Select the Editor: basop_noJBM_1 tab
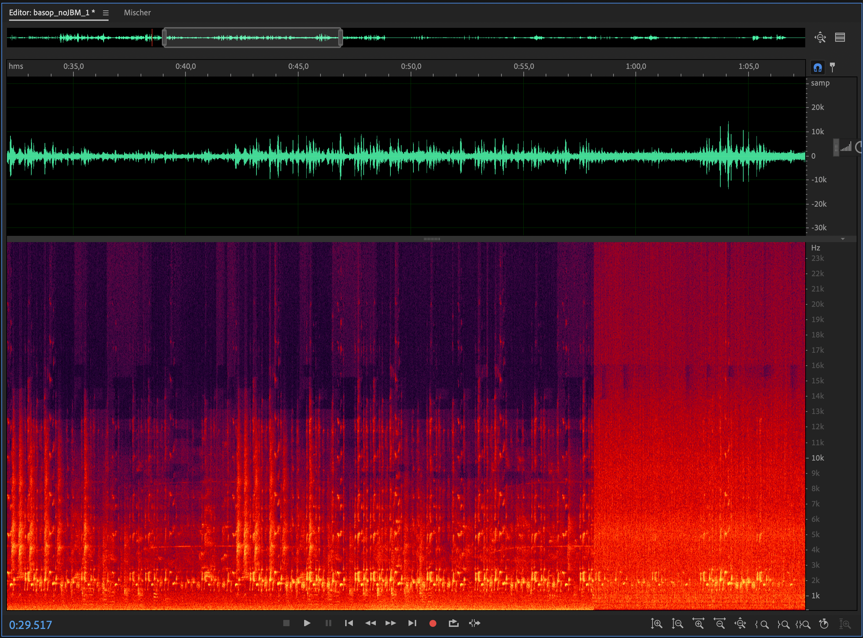Viewport: 863px width, 638px height. pyautogui.click(x=52, y=13)
